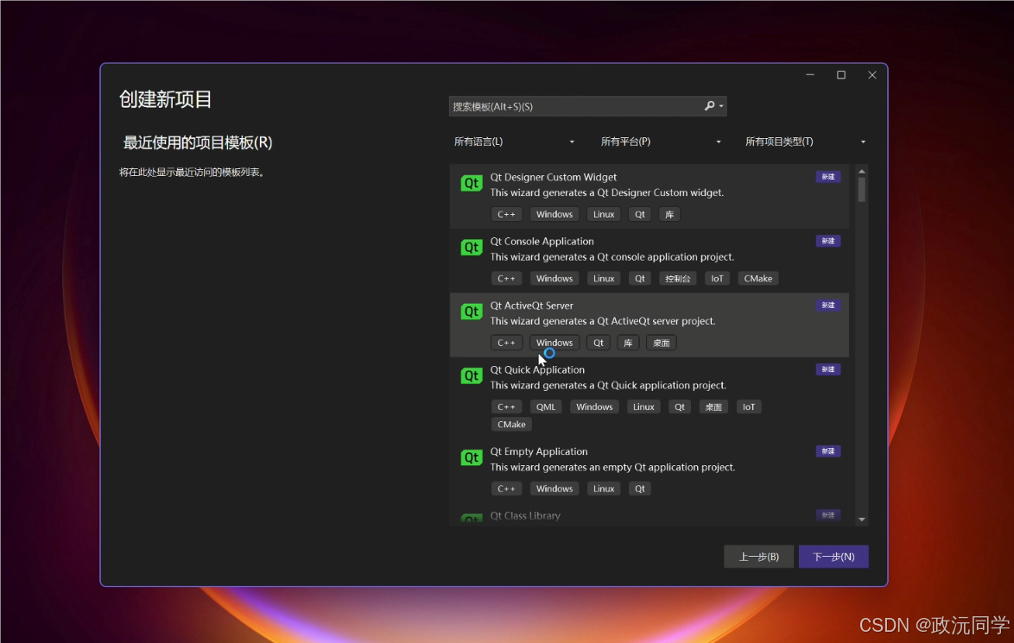Click the 控制台 tag under Qt Console Application
The width and height of the screenshot is (1014, 643).
click(678, 279)
